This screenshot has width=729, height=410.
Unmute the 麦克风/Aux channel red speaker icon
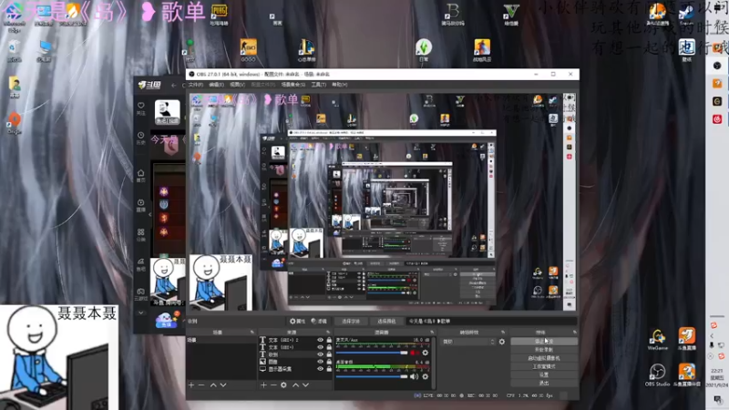point(414,353)
